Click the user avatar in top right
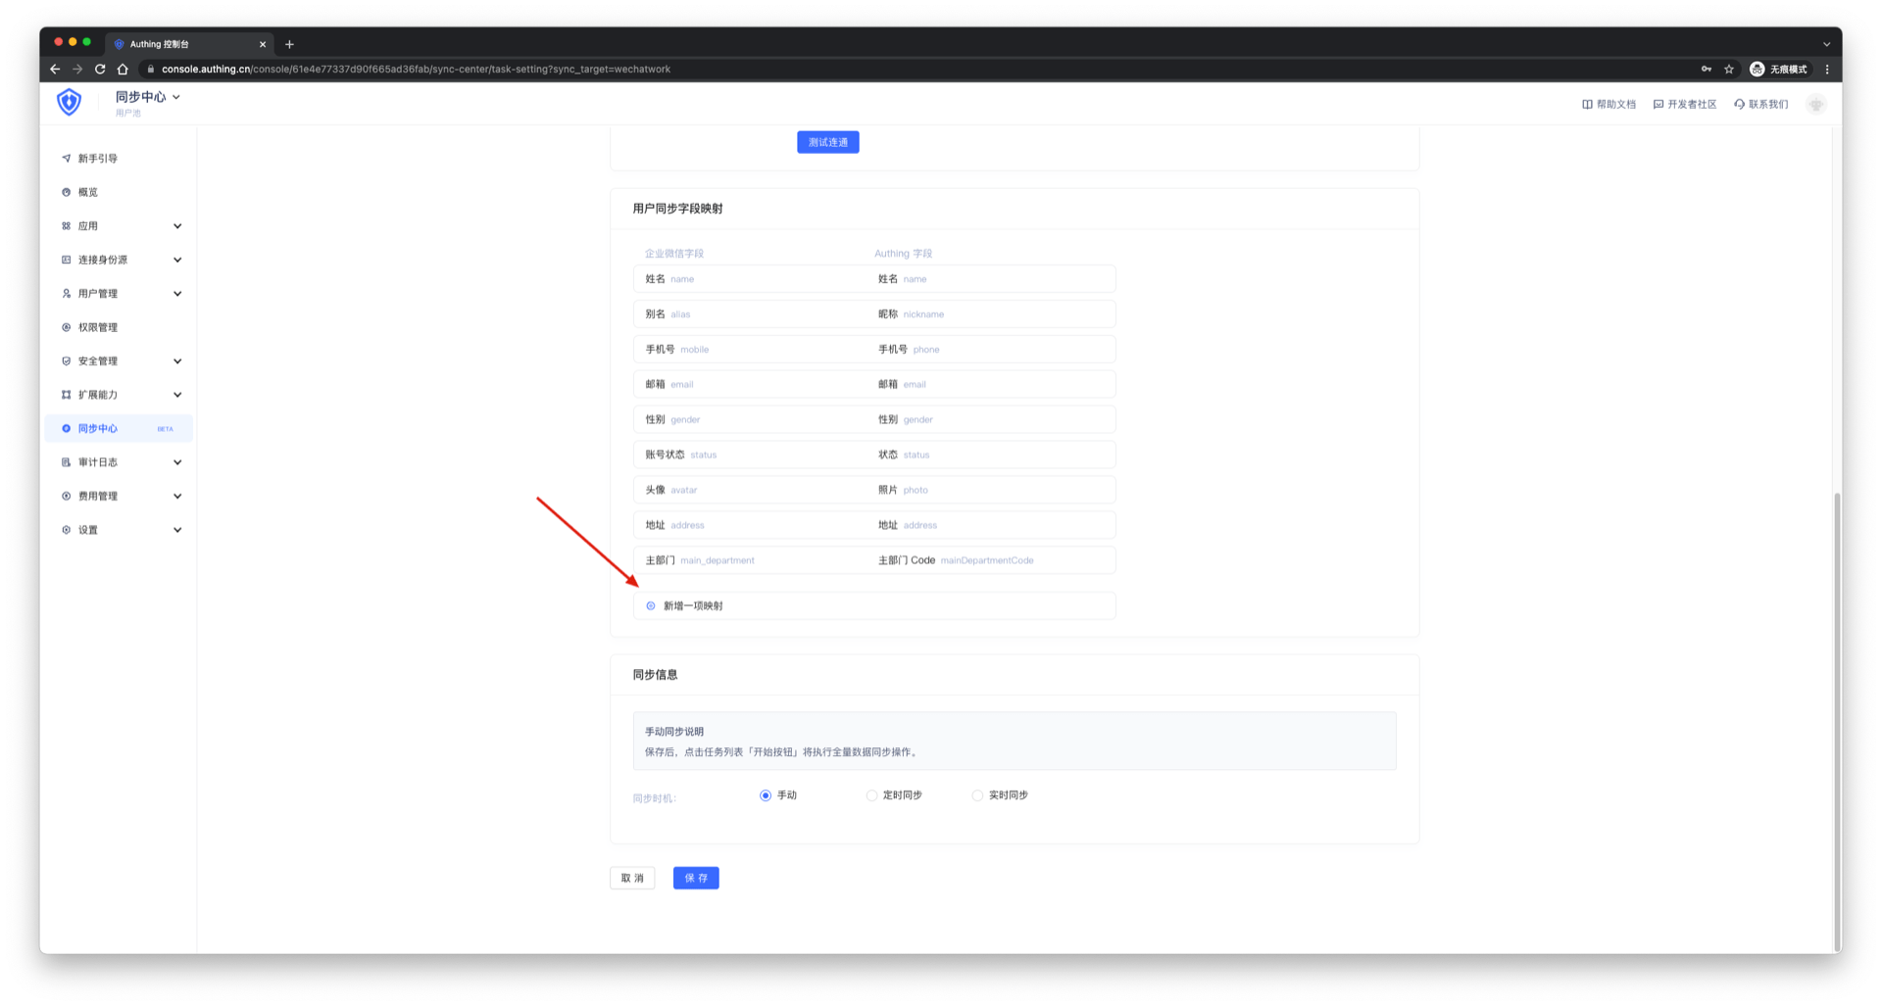Screen dimensions: 1882x1006 tap(1815, 104)
